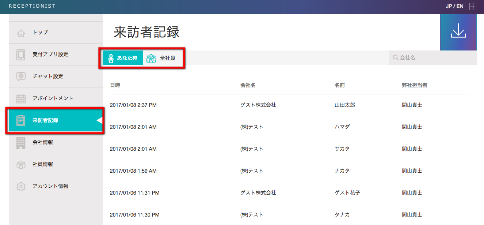The width and height of the screenshot is (484, 225).
Task: Click the calendar icon for アポイントメント
Action: [21, 98]
